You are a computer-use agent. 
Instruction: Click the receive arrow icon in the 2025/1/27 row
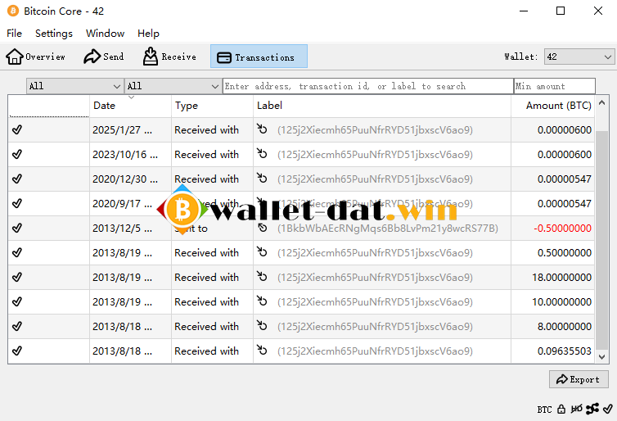(262, 129)
